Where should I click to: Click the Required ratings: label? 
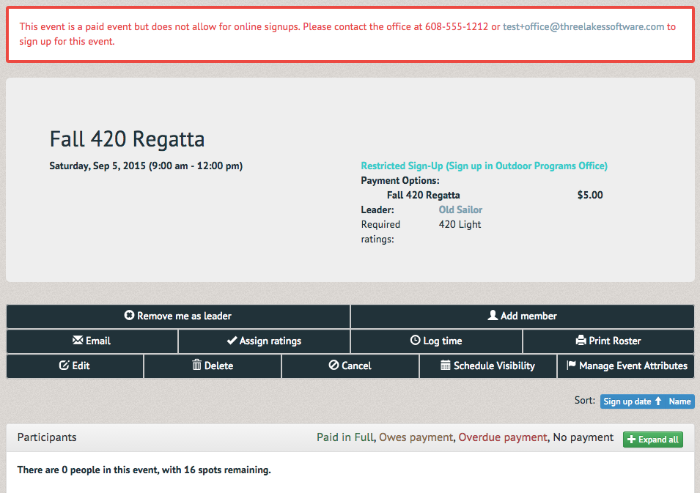click(380, 231)
